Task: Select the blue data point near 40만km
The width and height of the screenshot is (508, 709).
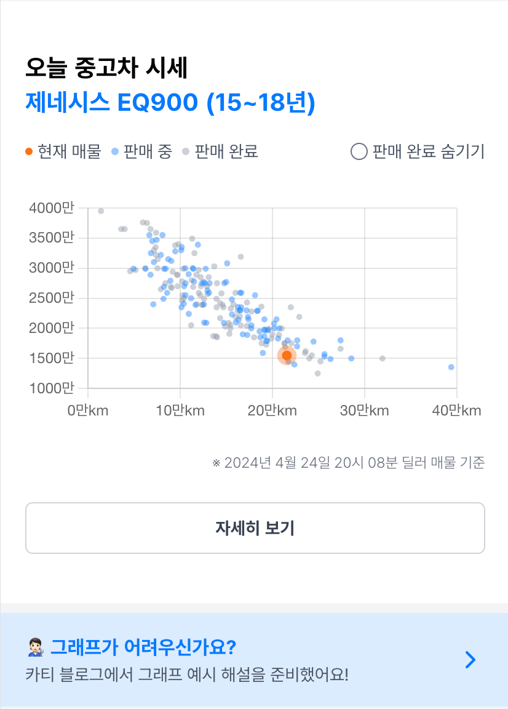Action: 451,367
